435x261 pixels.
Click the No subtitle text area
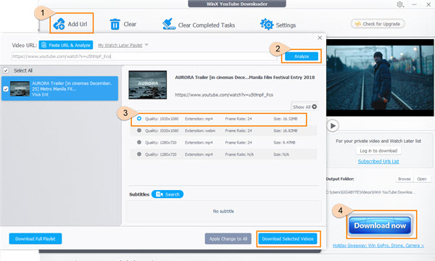[223, 212]
